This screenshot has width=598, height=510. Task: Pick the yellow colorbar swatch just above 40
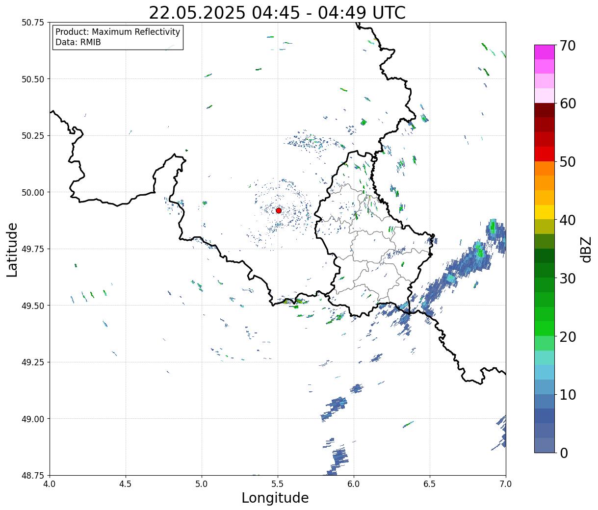coord(545,212)
